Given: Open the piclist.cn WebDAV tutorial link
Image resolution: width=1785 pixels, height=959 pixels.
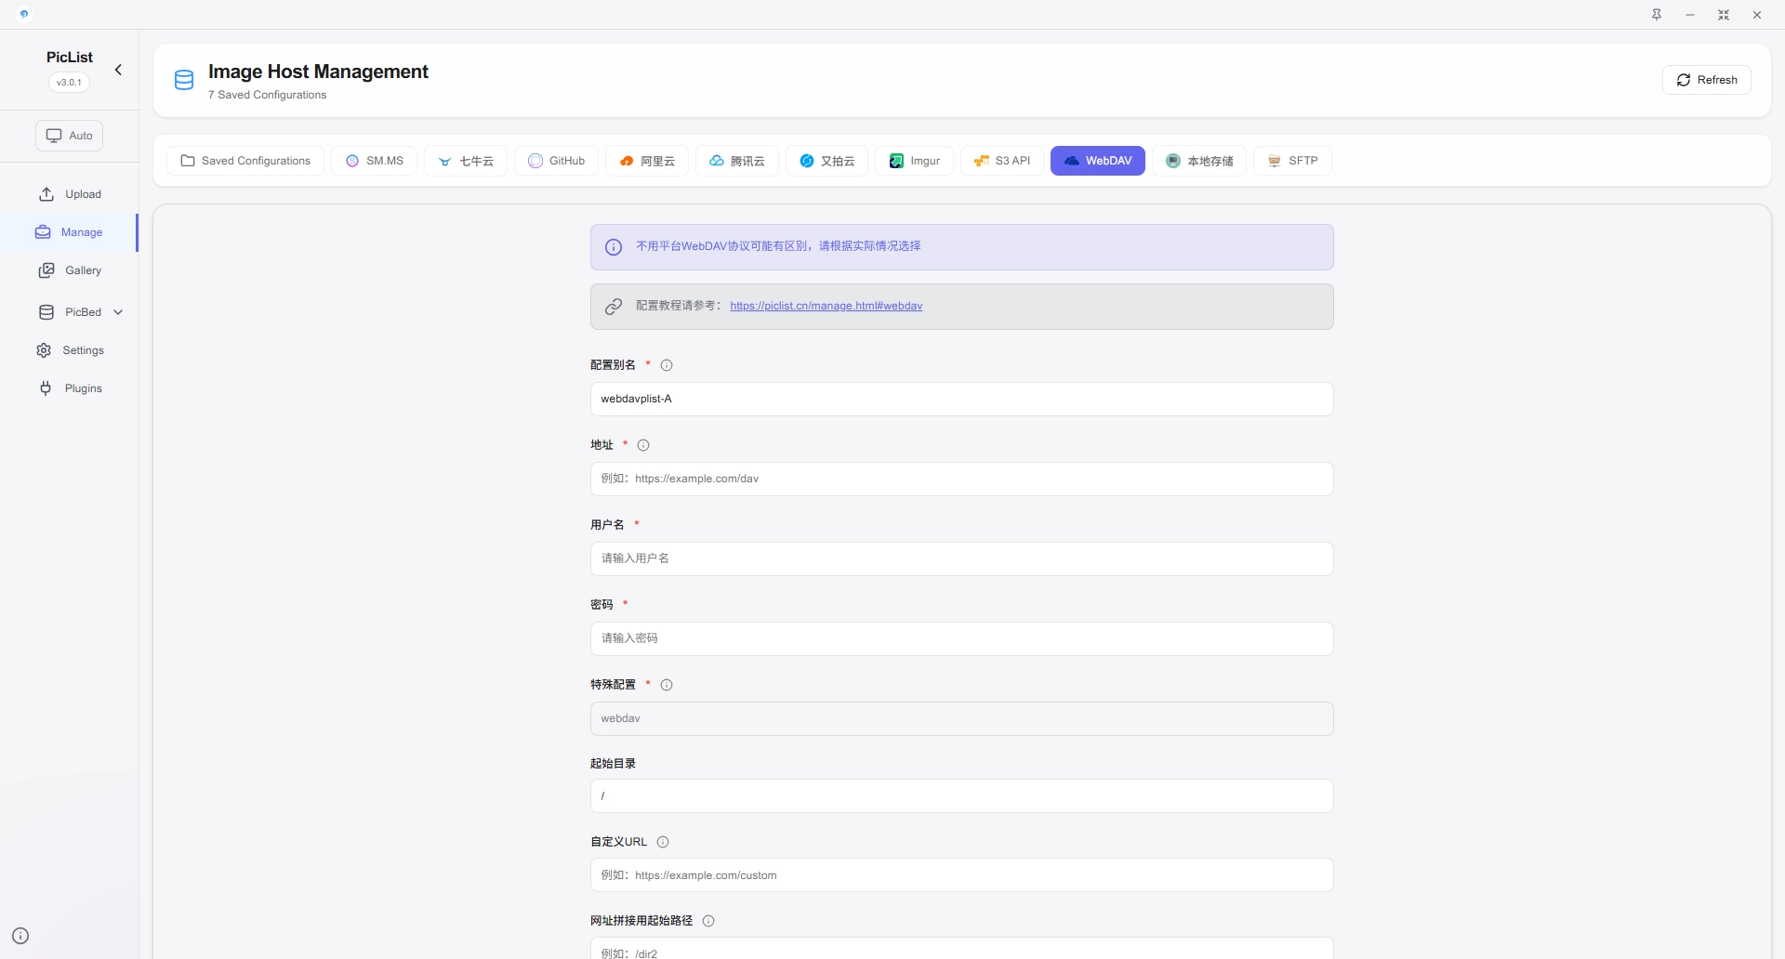Looking at the screenshot, I should (x=826, y=306).
